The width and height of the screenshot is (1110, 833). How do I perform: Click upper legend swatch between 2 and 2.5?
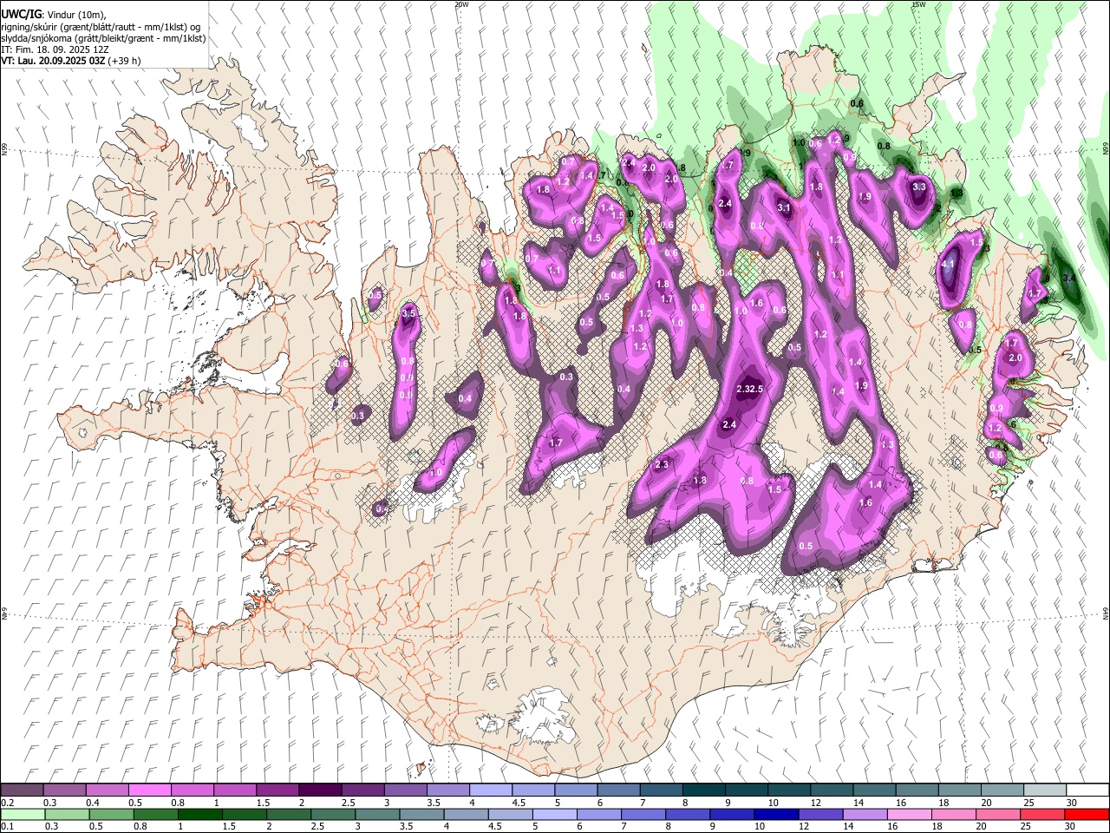click(x=321, y=790)
